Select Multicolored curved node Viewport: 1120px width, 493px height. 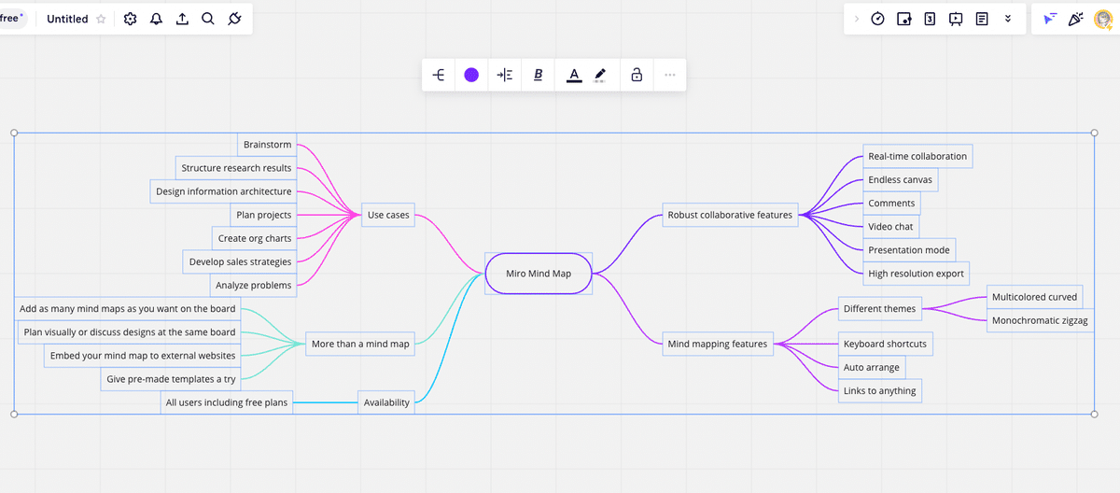pos(1034,297)
